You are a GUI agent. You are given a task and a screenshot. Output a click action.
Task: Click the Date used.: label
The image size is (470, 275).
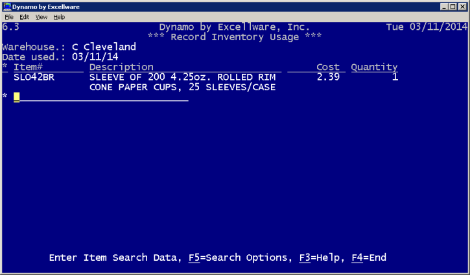coord(34,57)
